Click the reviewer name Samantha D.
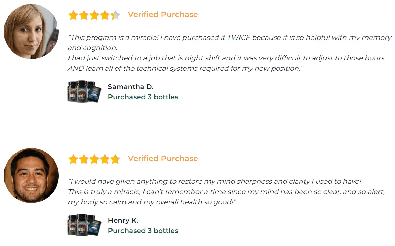This screenshot has height=246, width=395. 131,87
